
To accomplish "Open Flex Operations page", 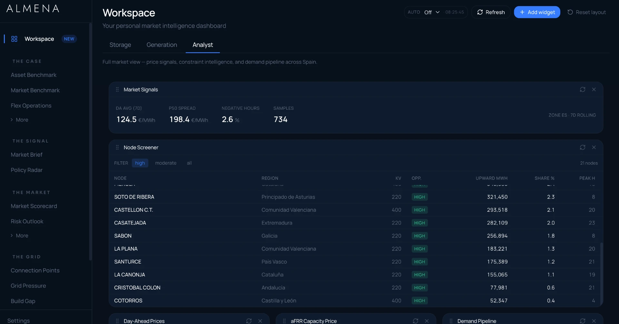I will click(x=31, y=106).
